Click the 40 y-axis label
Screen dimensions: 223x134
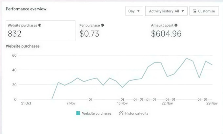[14, 70]
